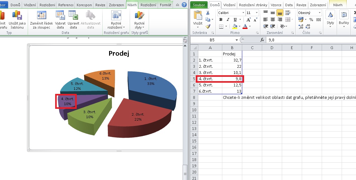
Task: Switch to Word's Korespondence tab
Action: (84, 5)
